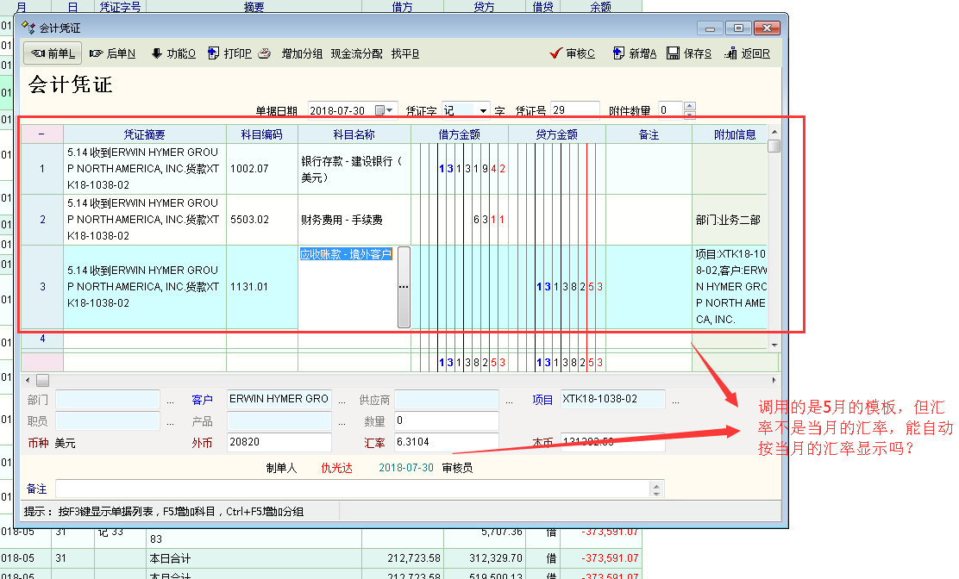Audit the voucher using 审核
This screenshot has height=579, width=959.
pos(572,53)
